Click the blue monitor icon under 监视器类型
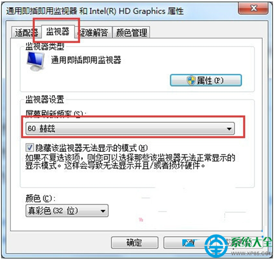This screenshot has height=259, width=274. (x=36, y=61)
